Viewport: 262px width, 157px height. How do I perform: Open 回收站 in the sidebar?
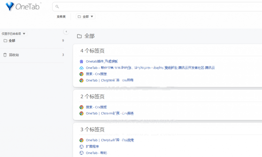point(14,55)
